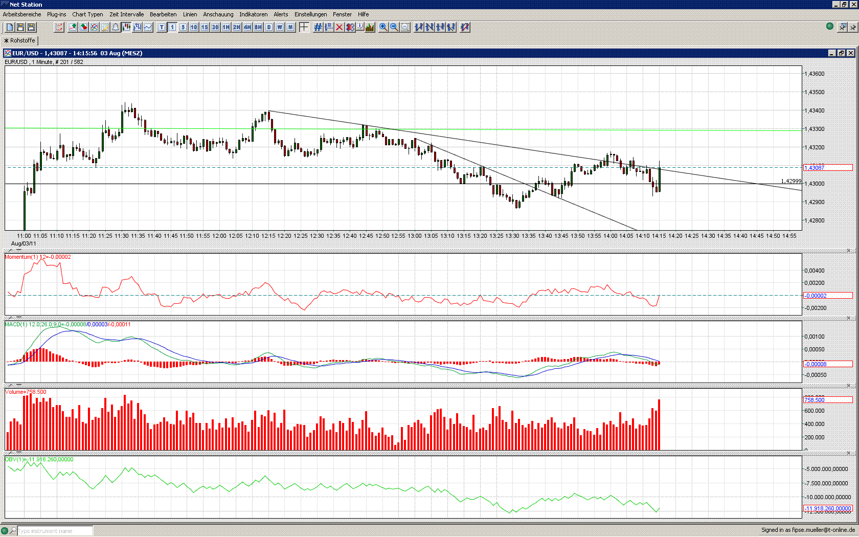This screenshot has height=537, width=859.
Task: Select the 15-minute interval button
Action: tap(205, 27)
